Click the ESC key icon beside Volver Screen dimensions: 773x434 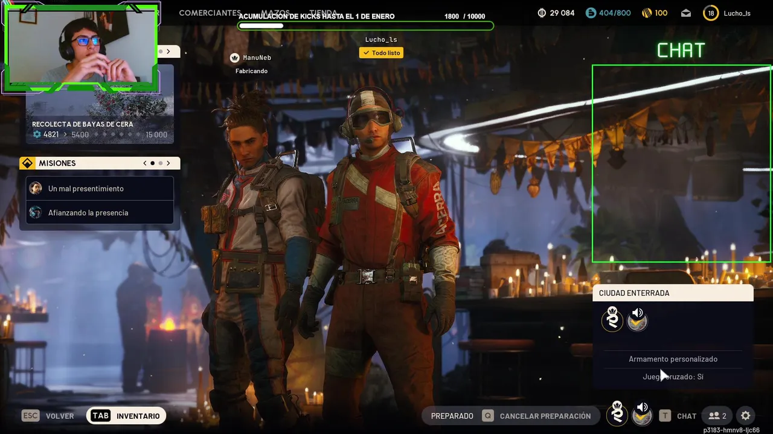pyautogui.click(x=30, y=416)
